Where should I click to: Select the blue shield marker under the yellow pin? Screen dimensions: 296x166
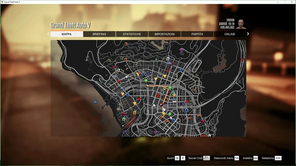163,93
